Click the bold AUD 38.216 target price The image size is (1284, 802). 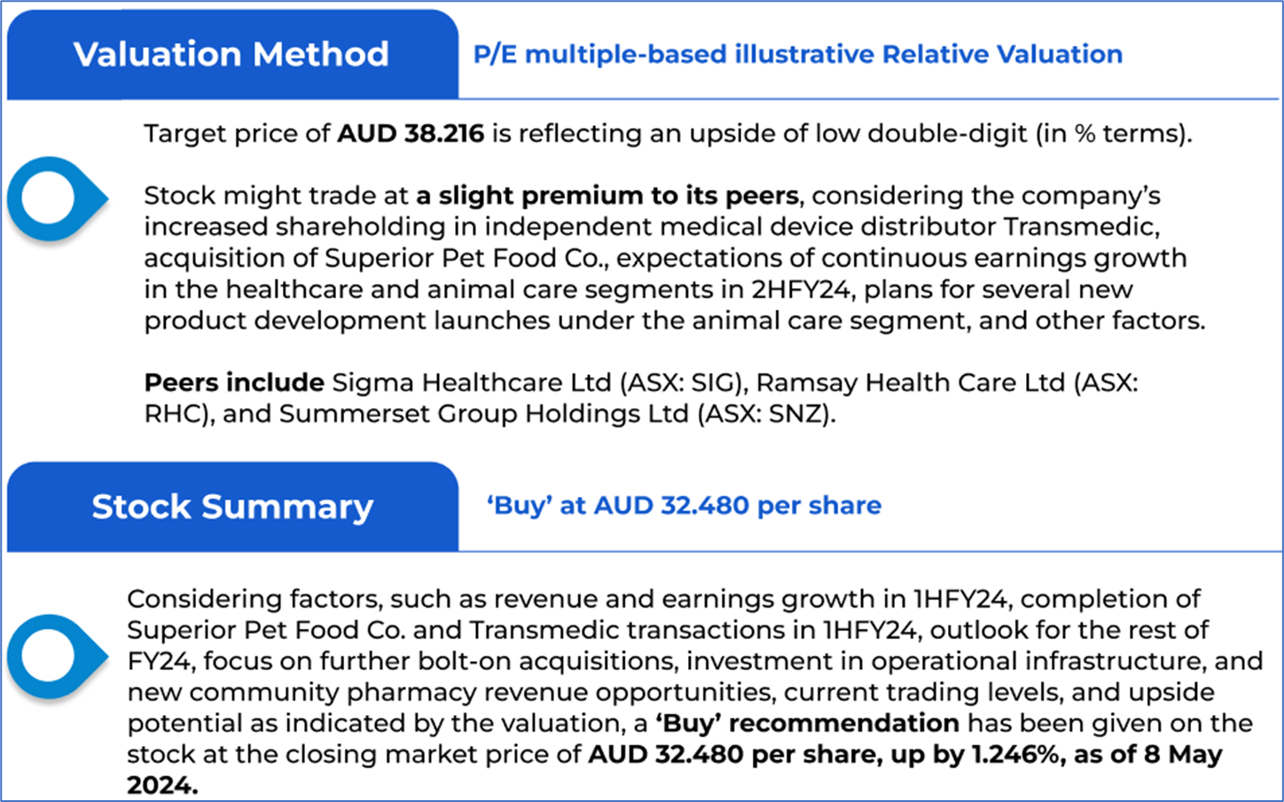click(411, 134)
